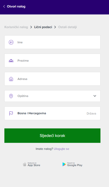Focus the Ime input field
This screenshot has width=109, height=187.
[x=52, y=42]
